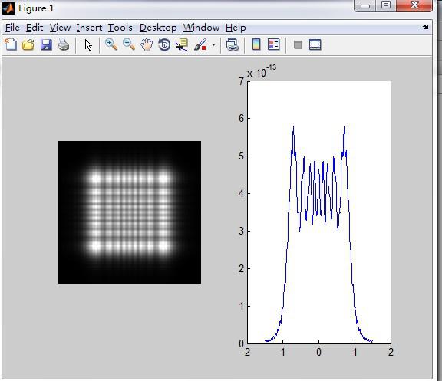Dock the figure using the corner arrow
Screen dimensions: 442x381
(x=425, y=28)
